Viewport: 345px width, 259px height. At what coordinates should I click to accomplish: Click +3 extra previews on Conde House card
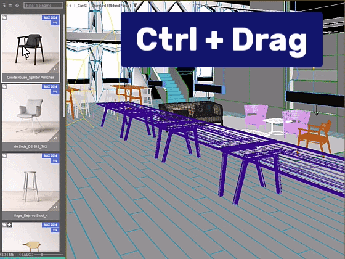click(x=55, y=69)
